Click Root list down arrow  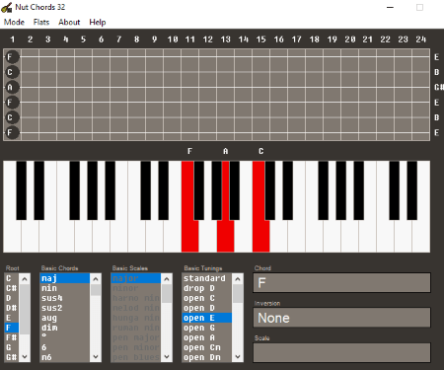(x=25, y=357)
